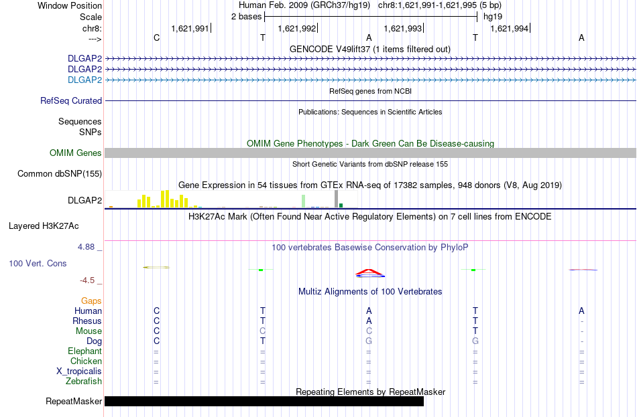Open the H3K27Ac Mark track title

click(369, 217)
